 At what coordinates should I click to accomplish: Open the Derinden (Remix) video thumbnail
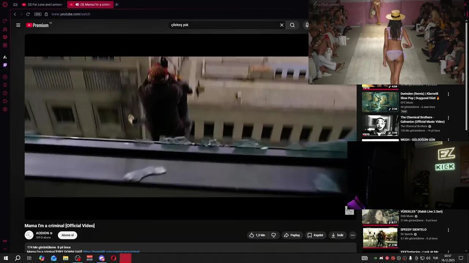click(380, 102)
